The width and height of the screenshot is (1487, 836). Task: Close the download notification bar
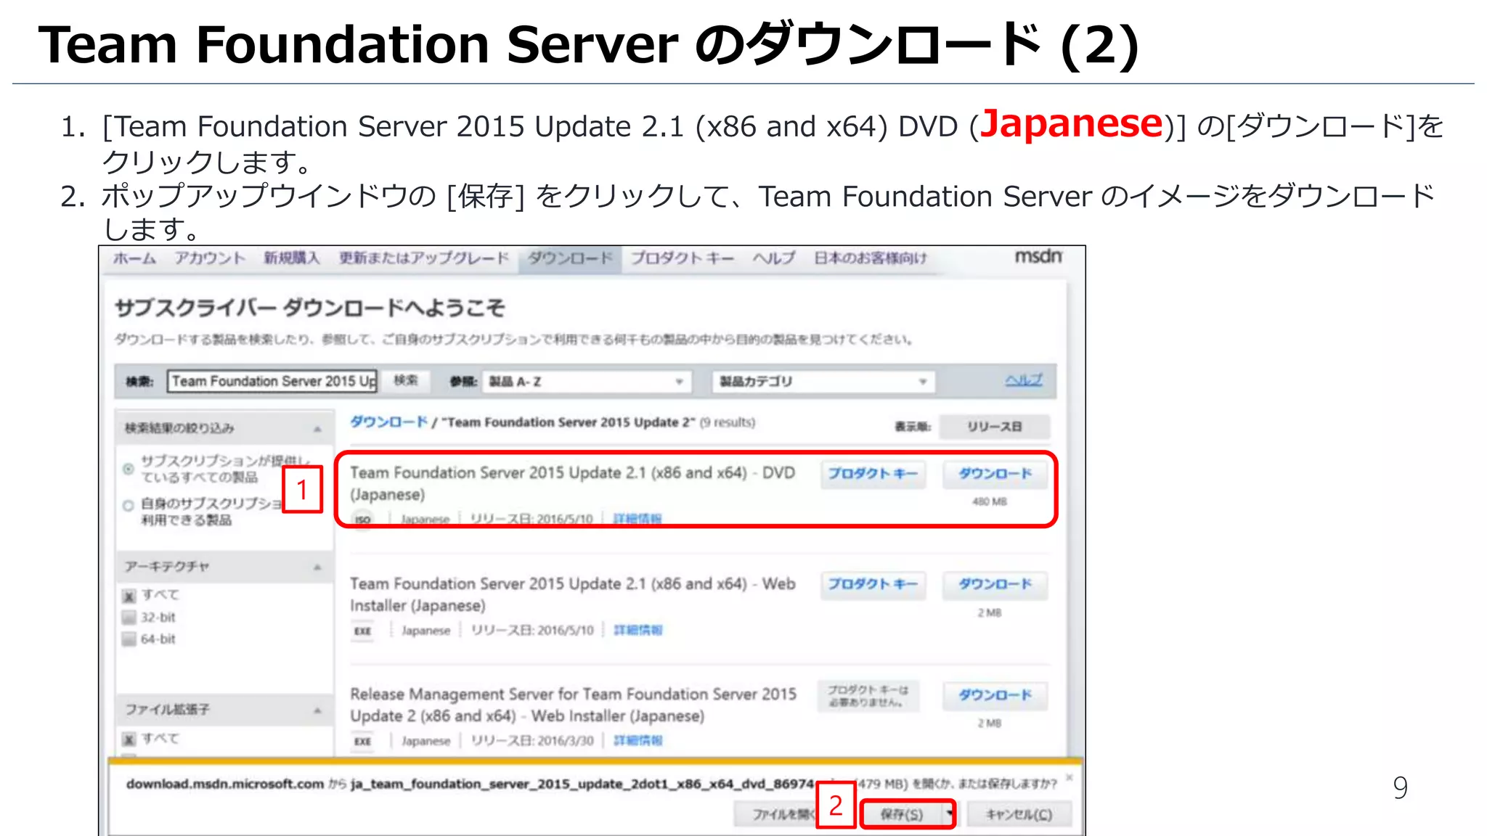(1070, 778)
